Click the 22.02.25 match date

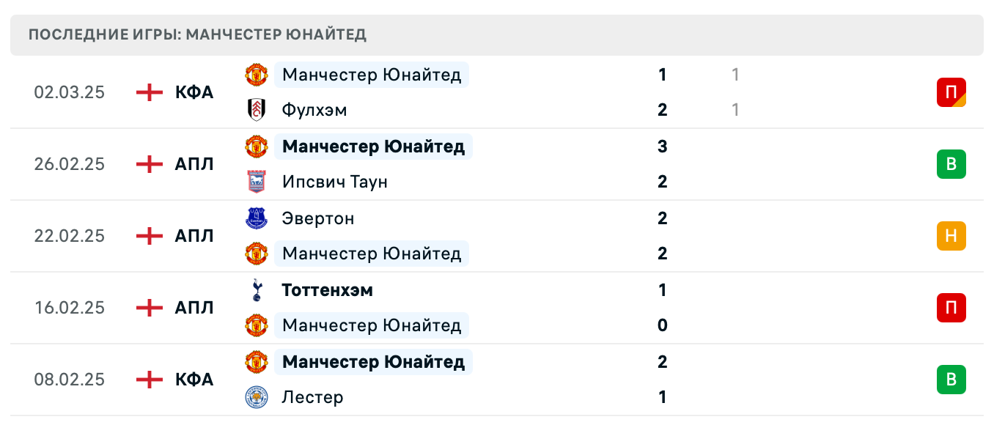[x=70, y=236]
